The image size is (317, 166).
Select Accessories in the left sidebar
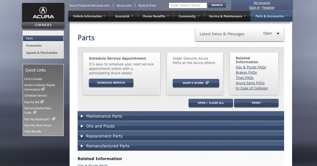pos(34,46)
